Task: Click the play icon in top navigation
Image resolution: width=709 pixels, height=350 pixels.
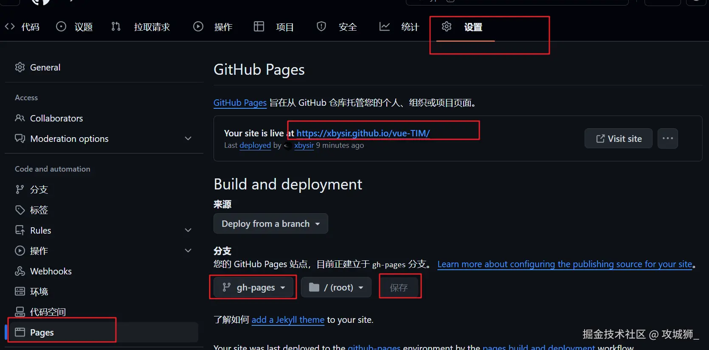Action: point(198,27)
